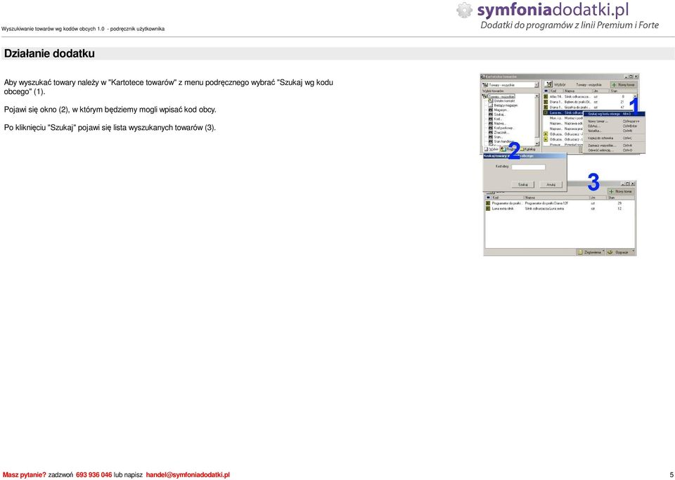This screenshot has height=480, width=675.
Task: Select 'Szukaj...' tree item
Action: coord(498,115)
